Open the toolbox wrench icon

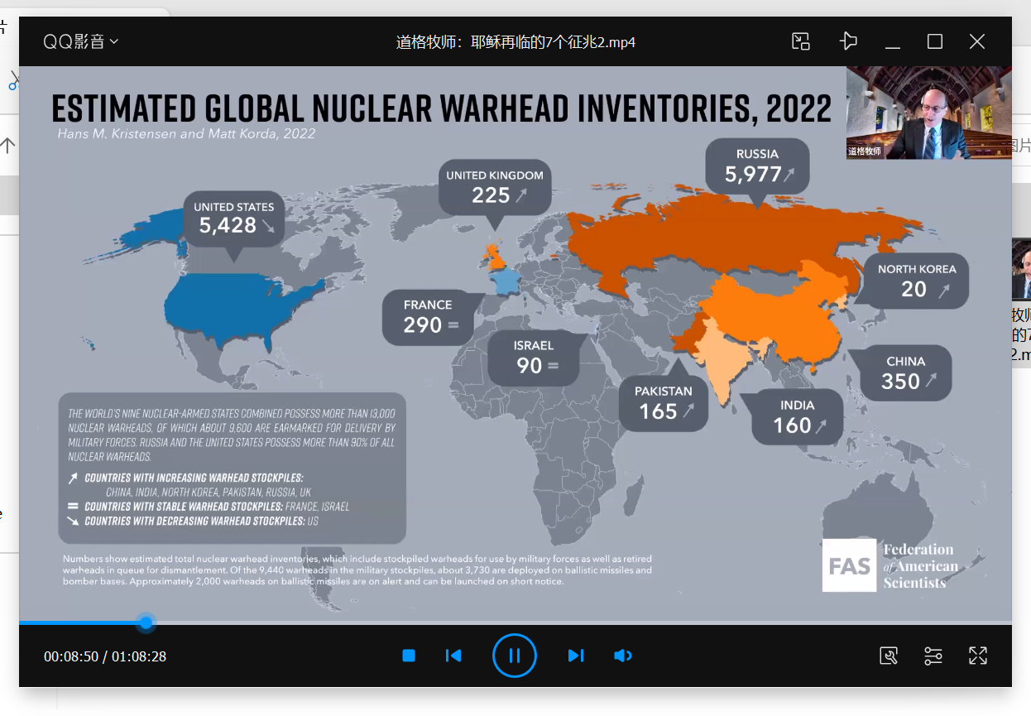(889, 656)
